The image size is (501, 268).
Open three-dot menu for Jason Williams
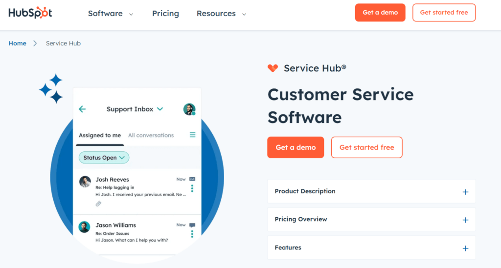(192, 234)
